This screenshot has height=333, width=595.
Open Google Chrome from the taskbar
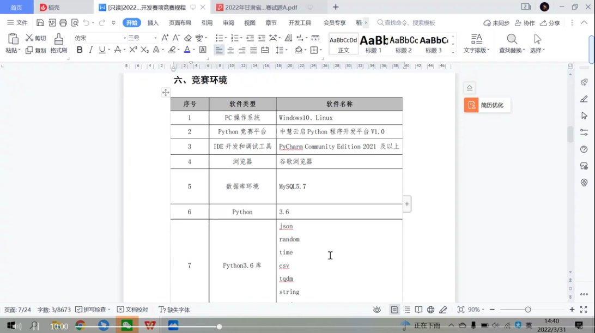(x=80, y=325)
